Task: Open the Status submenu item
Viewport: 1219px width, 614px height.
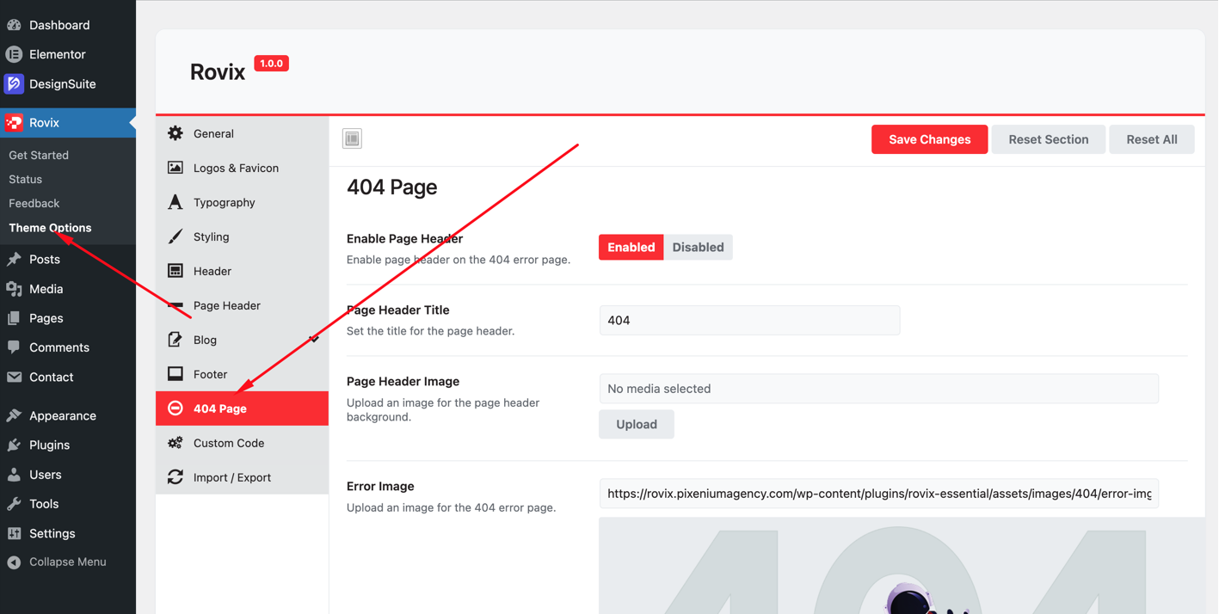Action: coord(25,179)
